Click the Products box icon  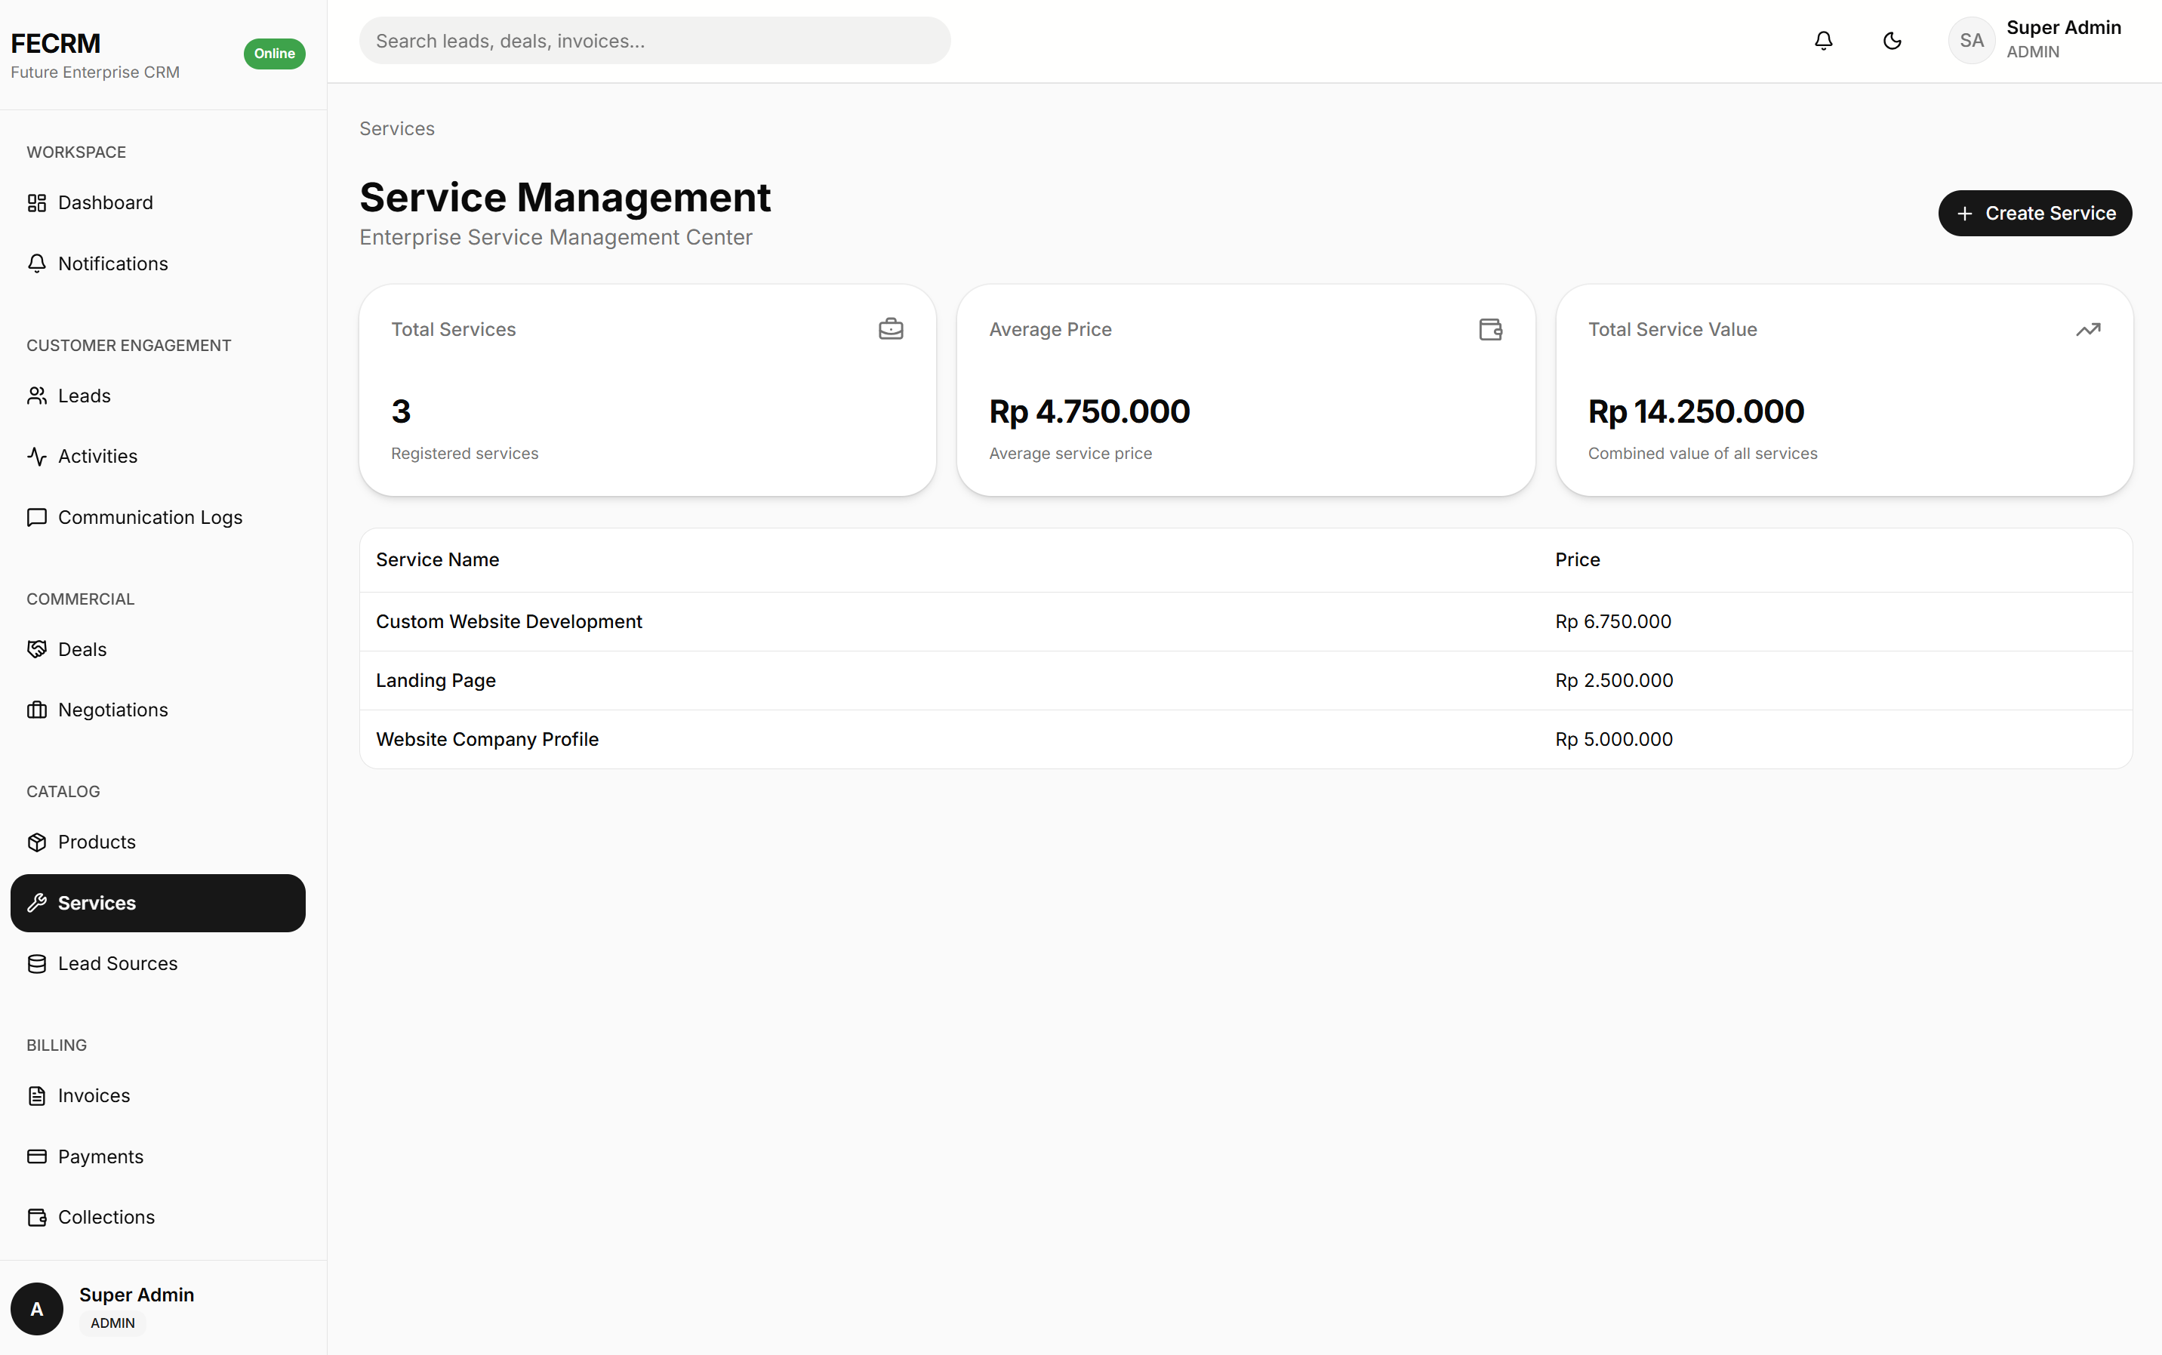coord(37,842)
